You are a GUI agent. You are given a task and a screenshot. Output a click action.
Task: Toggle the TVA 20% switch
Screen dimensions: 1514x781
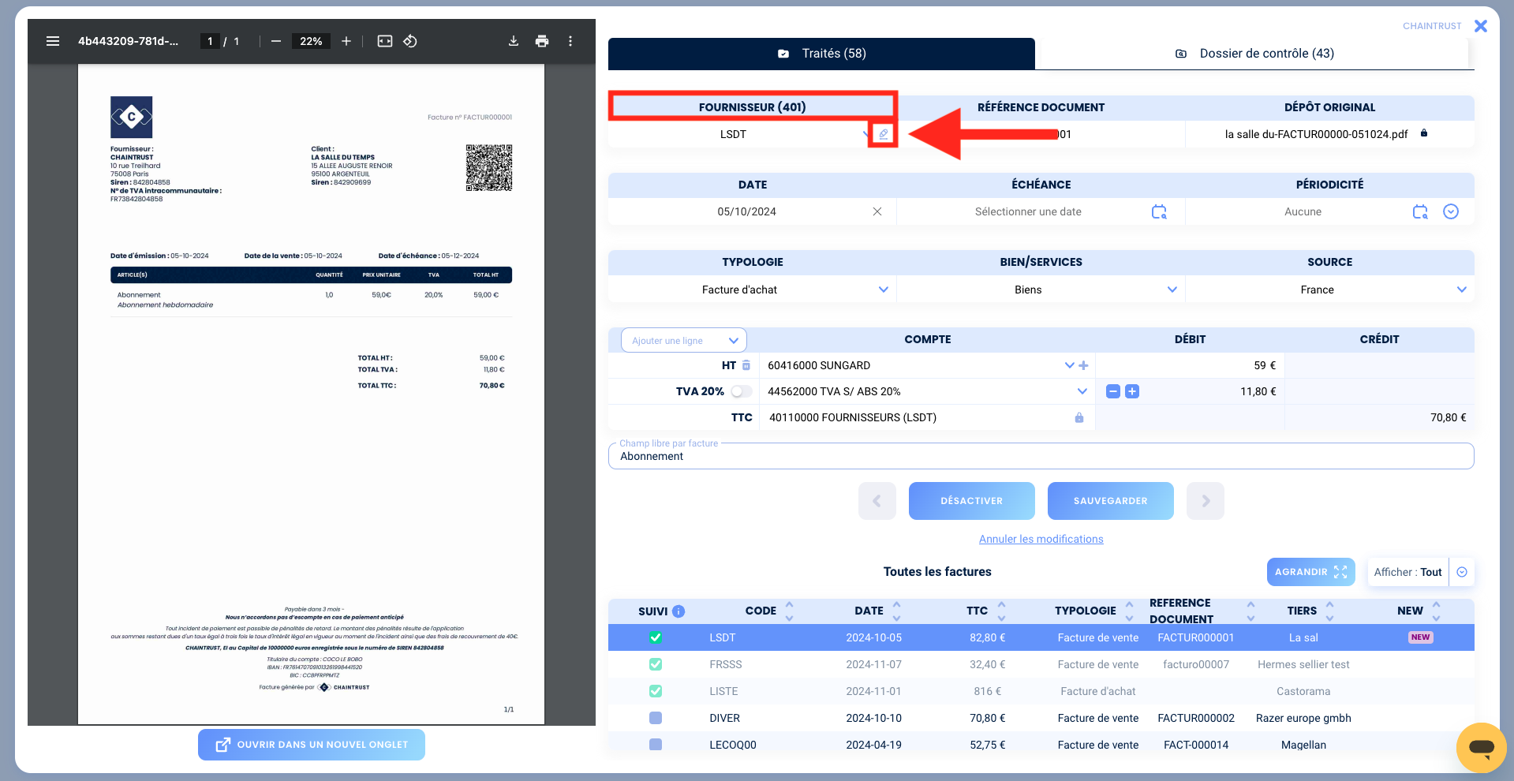741,391
